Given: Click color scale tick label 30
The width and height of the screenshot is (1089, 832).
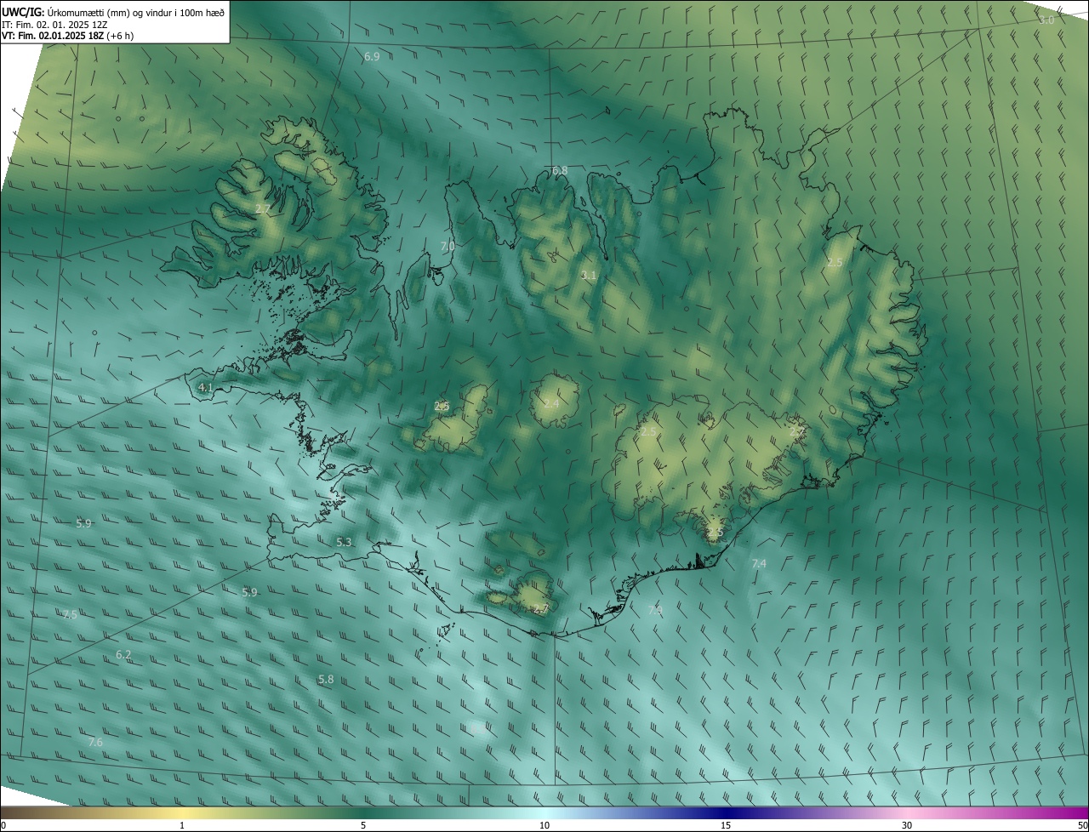Looking at the screenshot, I should click(907, 826).
